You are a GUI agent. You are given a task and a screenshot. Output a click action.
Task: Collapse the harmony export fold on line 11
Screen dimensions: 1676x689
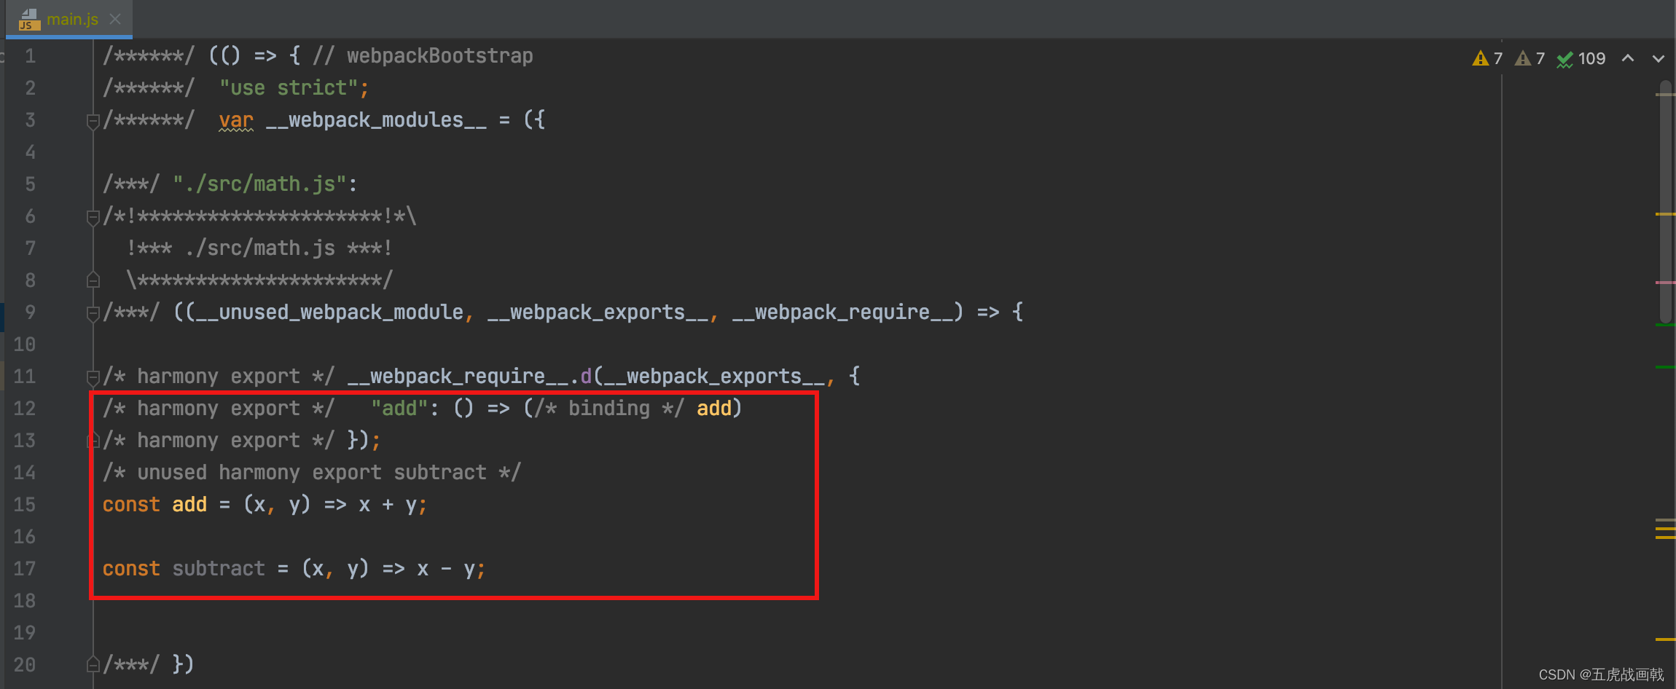93,377
